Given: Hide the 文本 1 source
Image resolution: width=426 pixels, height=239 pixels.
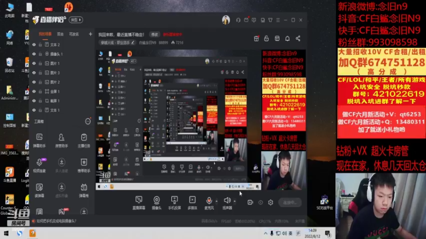Looking at the screenshot, I should click(x=34, y=110).
